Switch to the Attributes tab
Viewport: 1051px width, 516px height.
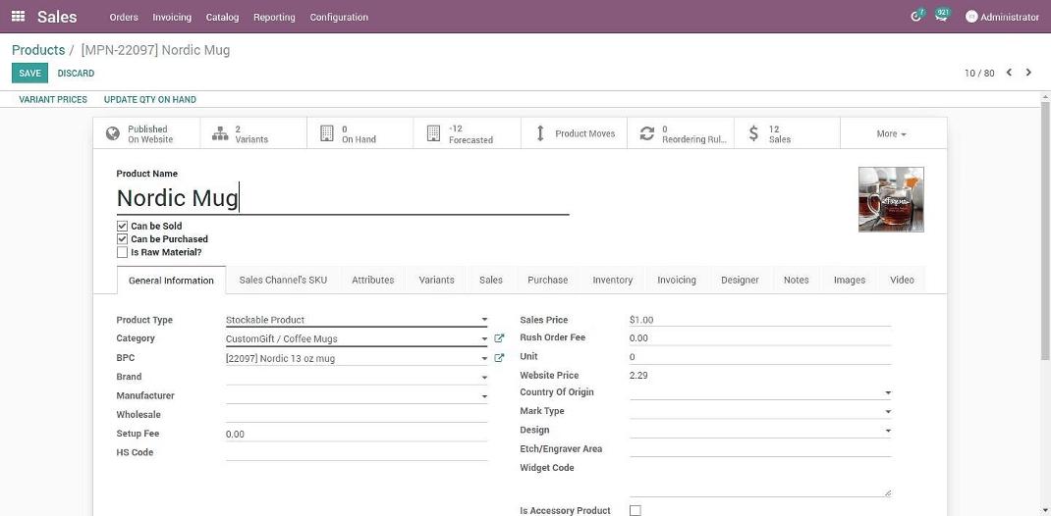[x=372, y=280]
